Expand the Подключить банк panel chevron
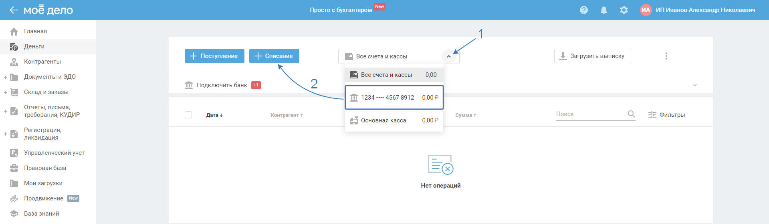 coord(695,85)
